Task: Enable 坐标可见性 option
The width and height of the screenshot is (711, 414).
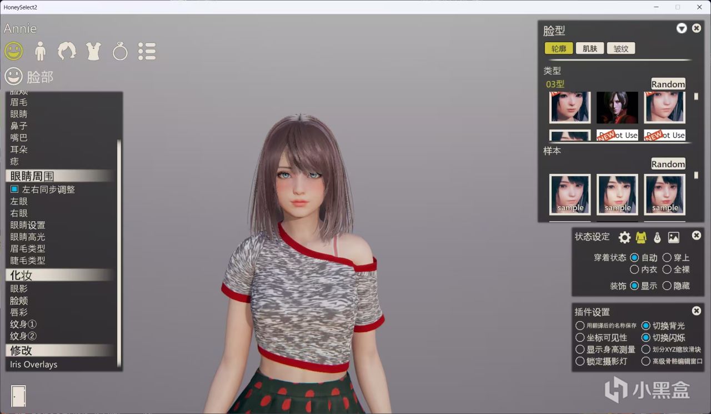Action: point(580,337)
